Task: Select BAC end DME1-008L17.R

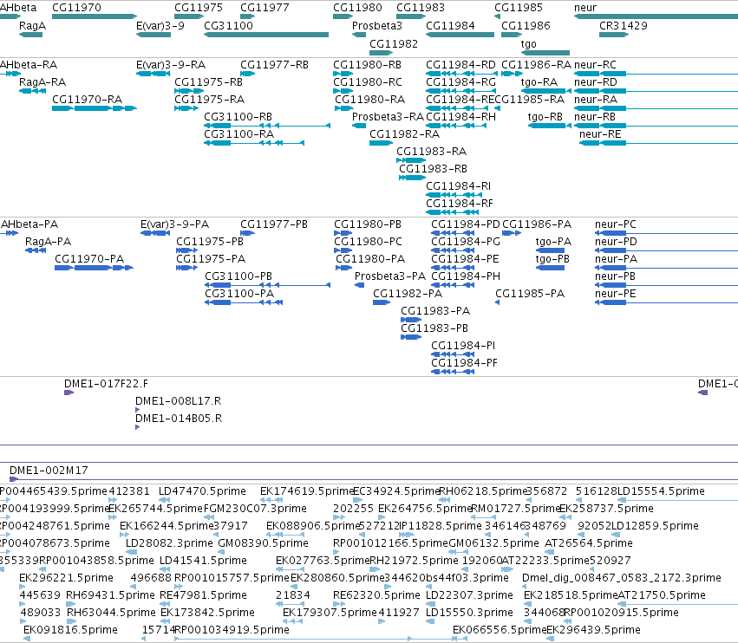Action: (x=137, y=410)
